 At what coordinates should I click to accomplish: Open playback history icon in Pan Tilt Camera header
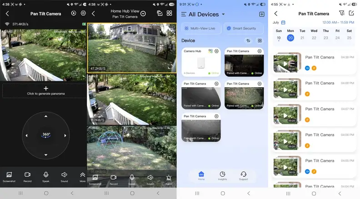(74, 13)
